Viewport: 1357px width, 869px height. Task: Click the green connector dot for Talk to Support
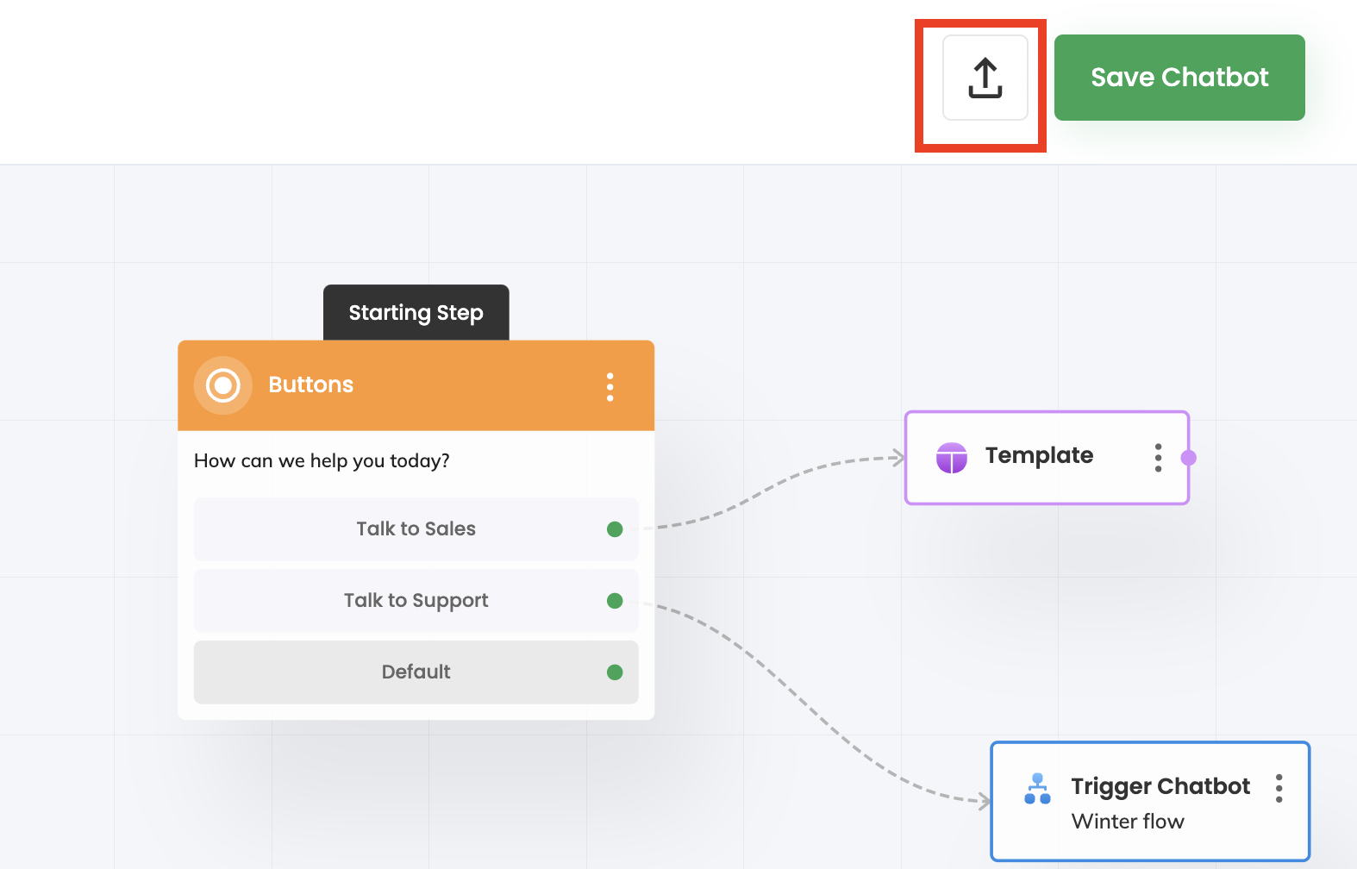pyautogui.click(x=615, y=601)
